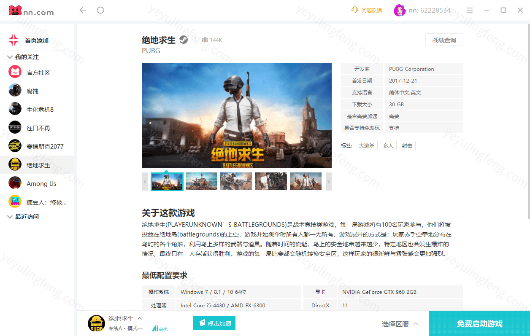Select the first highlighted thumbnail
Image resolution: width=530 pixels, height=336 pixels.
point(167,181)
